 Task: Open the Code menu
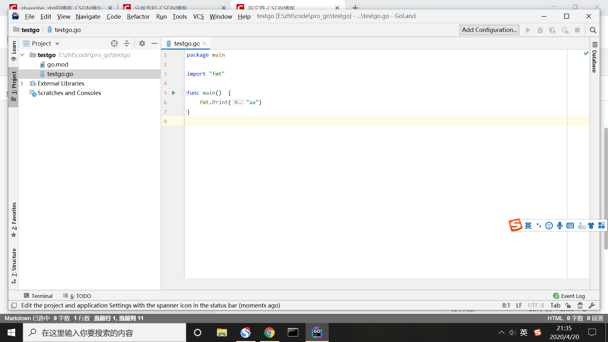tap(113, 16)
